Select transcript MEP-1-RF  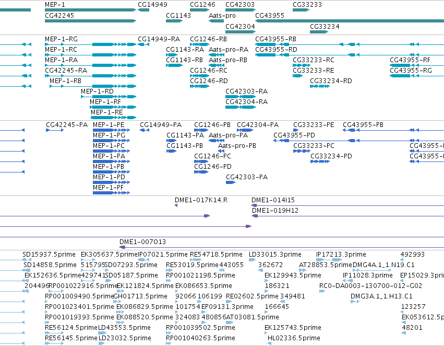point(113,107)
